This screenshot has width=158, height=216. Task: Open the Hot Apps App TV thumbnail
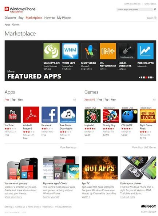100,167
